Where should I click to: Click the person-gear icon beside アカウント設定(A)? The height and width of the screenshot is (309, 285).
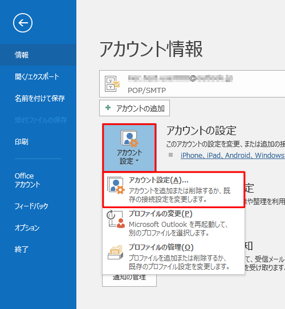click(116, 185)
